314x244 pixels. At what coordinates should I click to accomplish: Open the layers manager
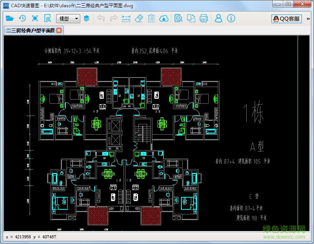87,18
